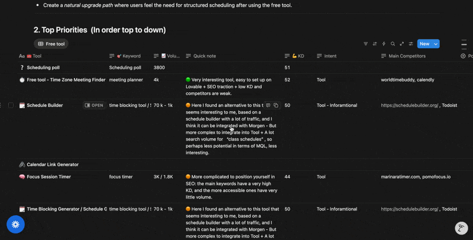
Task: Click comment icon in Schedule Builder note
Action: [x=268, y=106]
